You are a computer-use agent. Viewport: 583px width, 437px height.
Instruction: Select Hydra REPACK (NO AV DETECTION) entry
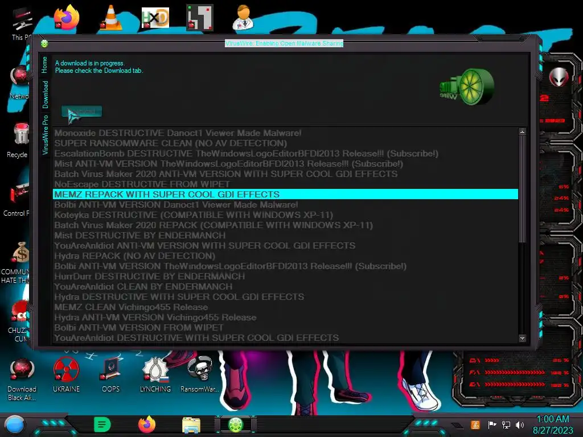(x=286, y=256)
